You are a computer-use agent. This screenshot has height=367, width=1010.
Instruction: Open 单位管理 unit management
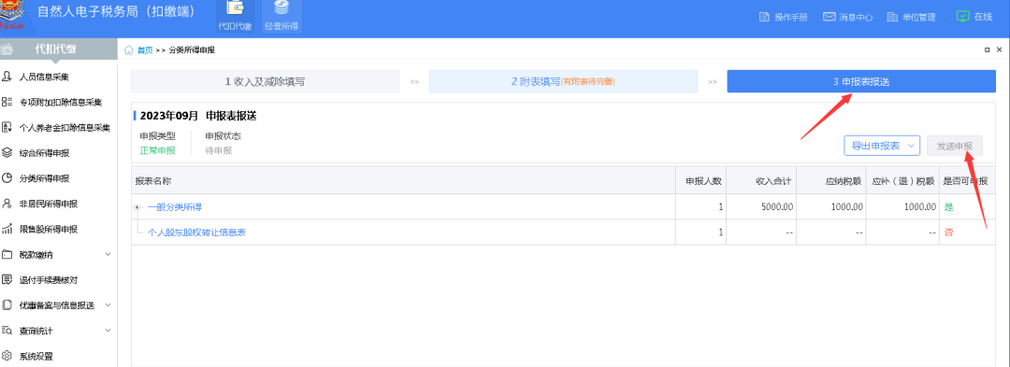click(x=911, y=18)
